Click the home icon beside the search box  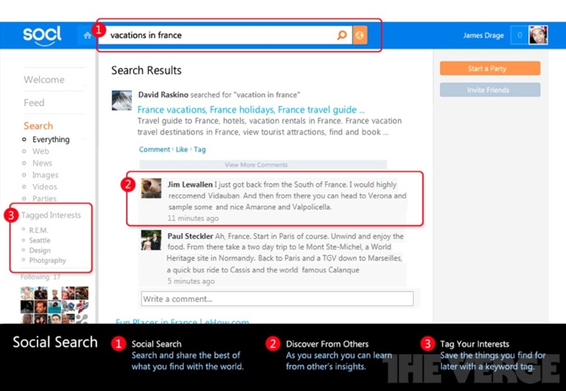(87, 36)
